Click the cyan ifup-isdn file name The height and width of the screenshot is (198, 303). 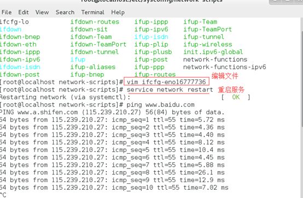pyautogui.click(x=151, y=37)
